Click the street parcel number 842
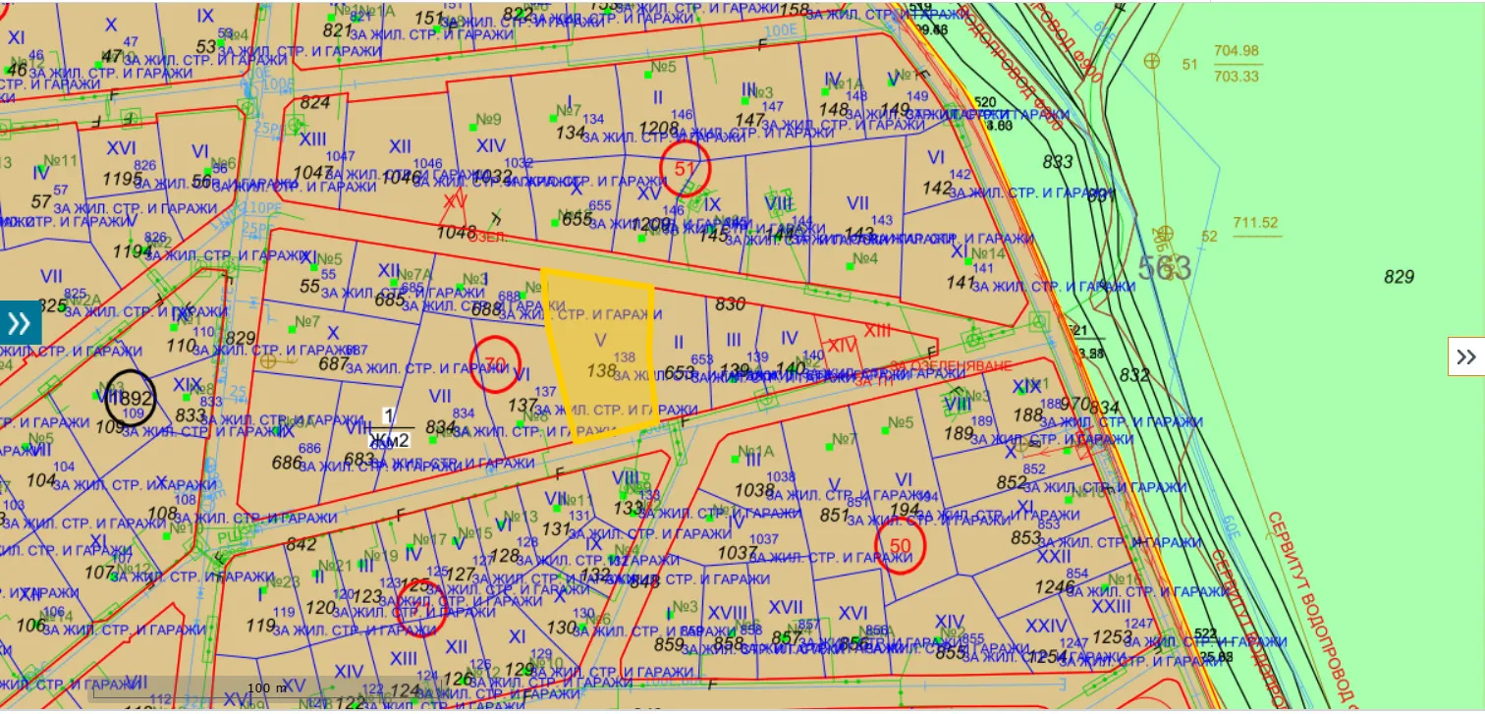The image size is (1485, 714). pos(301,545)
